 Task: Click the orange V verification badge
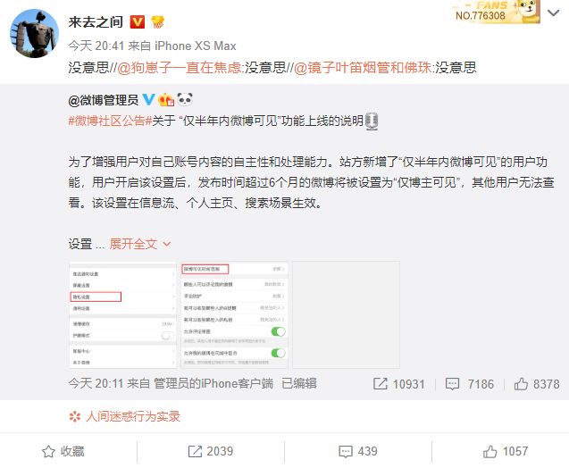coord(138,22)
